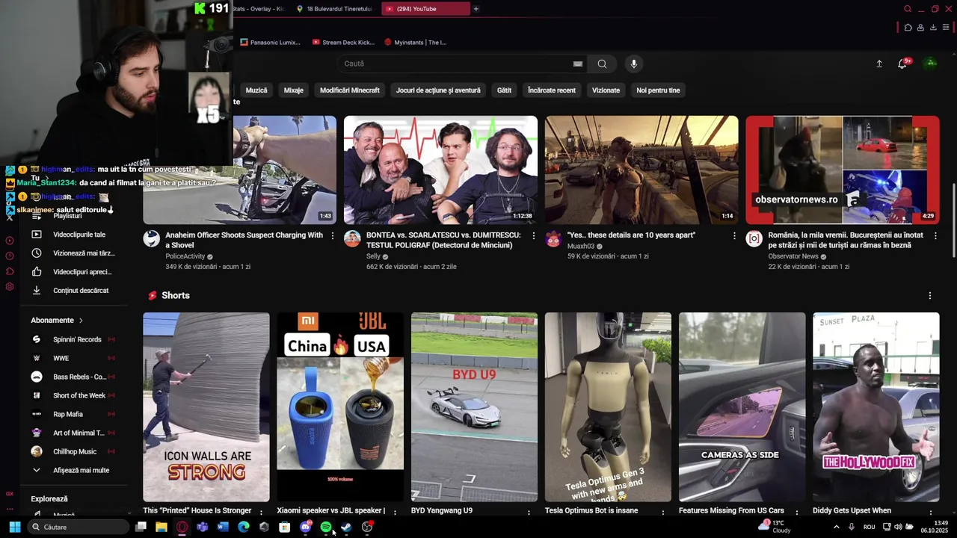
Task: Open Opera GX icon in taskbar
Action: click(x=182, y=527)
